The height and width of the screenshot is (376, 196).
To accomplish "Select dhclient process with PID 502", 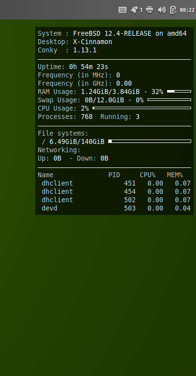I will pyautogui.click(x=114, y=200).
